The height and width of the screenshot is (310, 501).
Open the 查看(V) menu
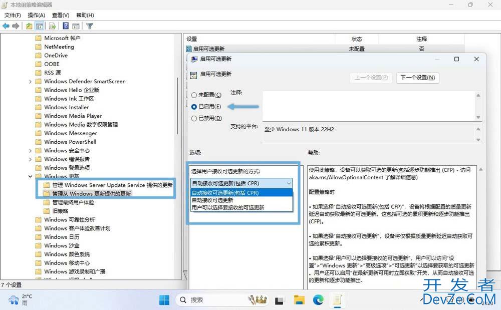tap(61, 15)
